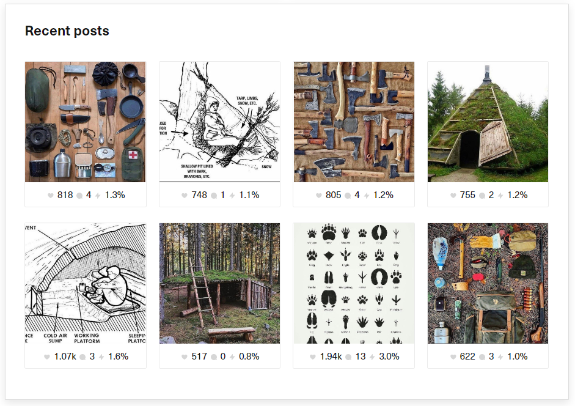
Task: Open the forest lean-to with ladder post
Action: coord(219,283)
